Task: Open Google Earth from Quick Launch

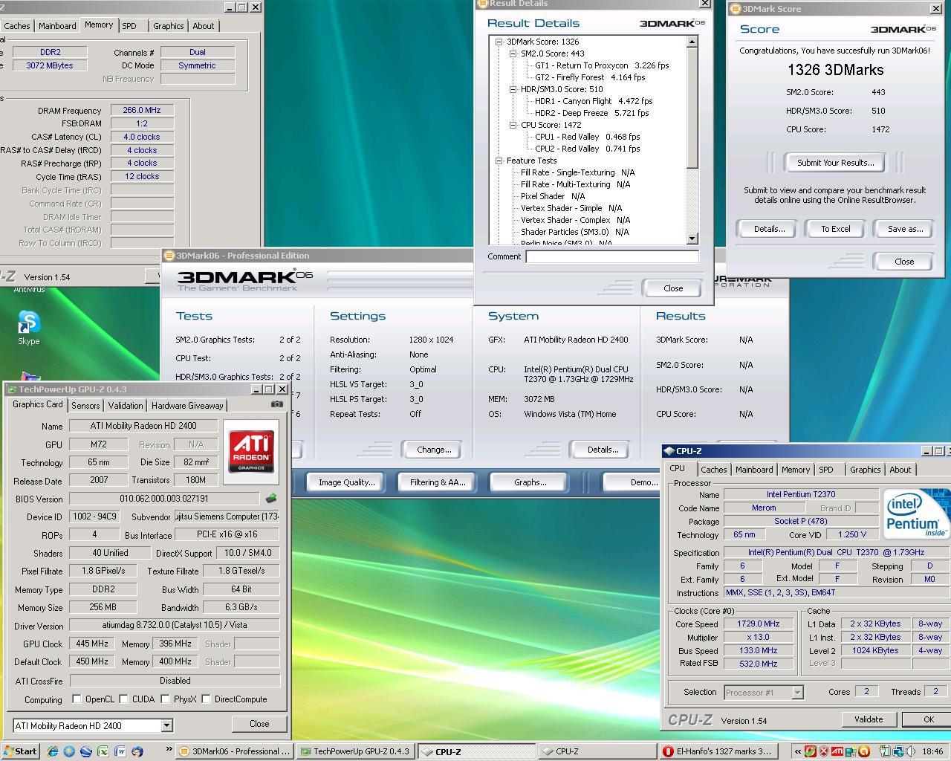Action: coord(86,751)
